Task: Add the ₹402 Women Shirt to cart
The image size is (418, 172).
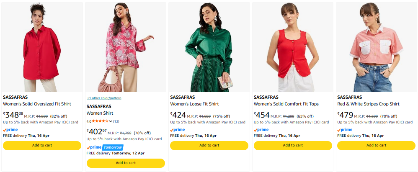Action: click(x=125, y=163)
